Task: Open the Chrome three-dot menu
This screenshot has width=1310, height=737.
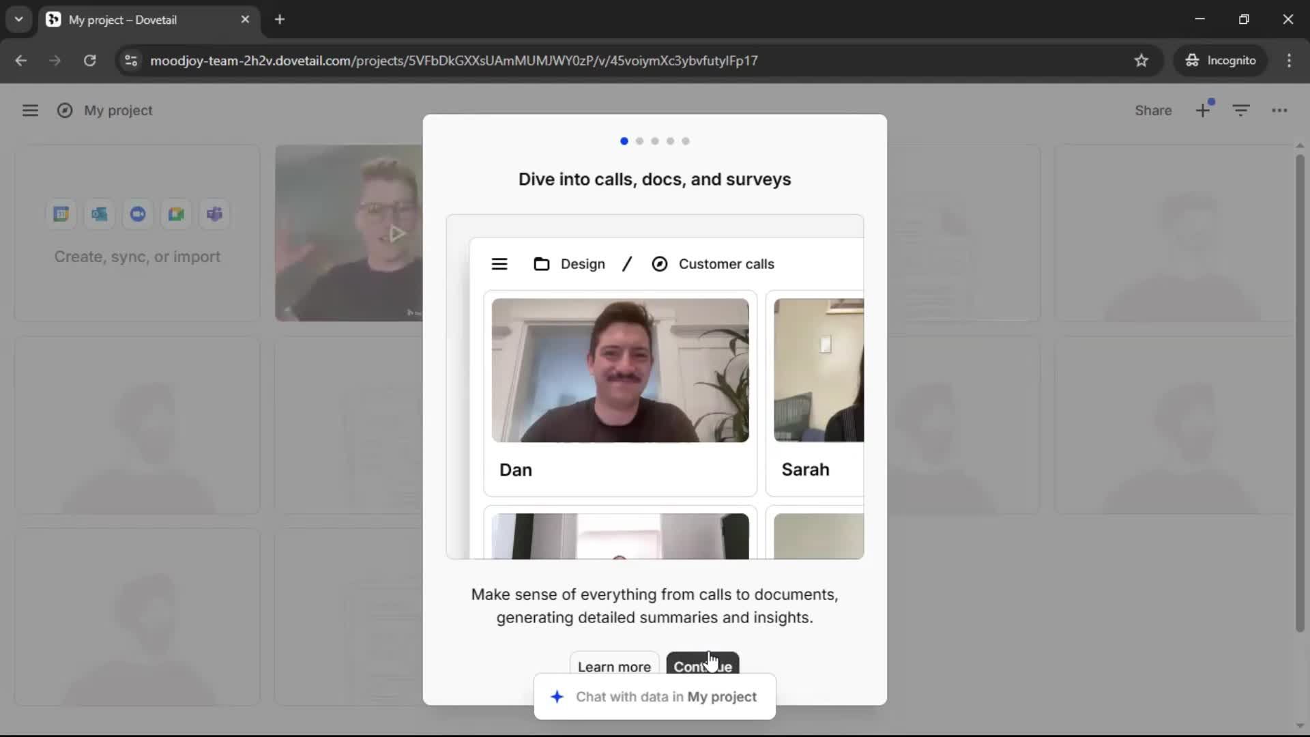Action: pyautogui.click(x=1289, y=60)
